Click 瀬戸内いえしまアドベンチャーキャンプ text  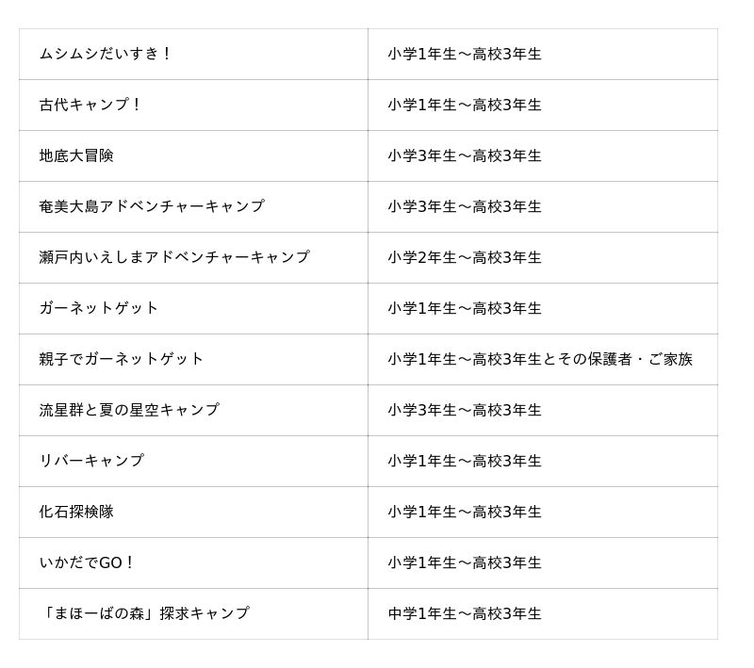[x=174, y=257]
